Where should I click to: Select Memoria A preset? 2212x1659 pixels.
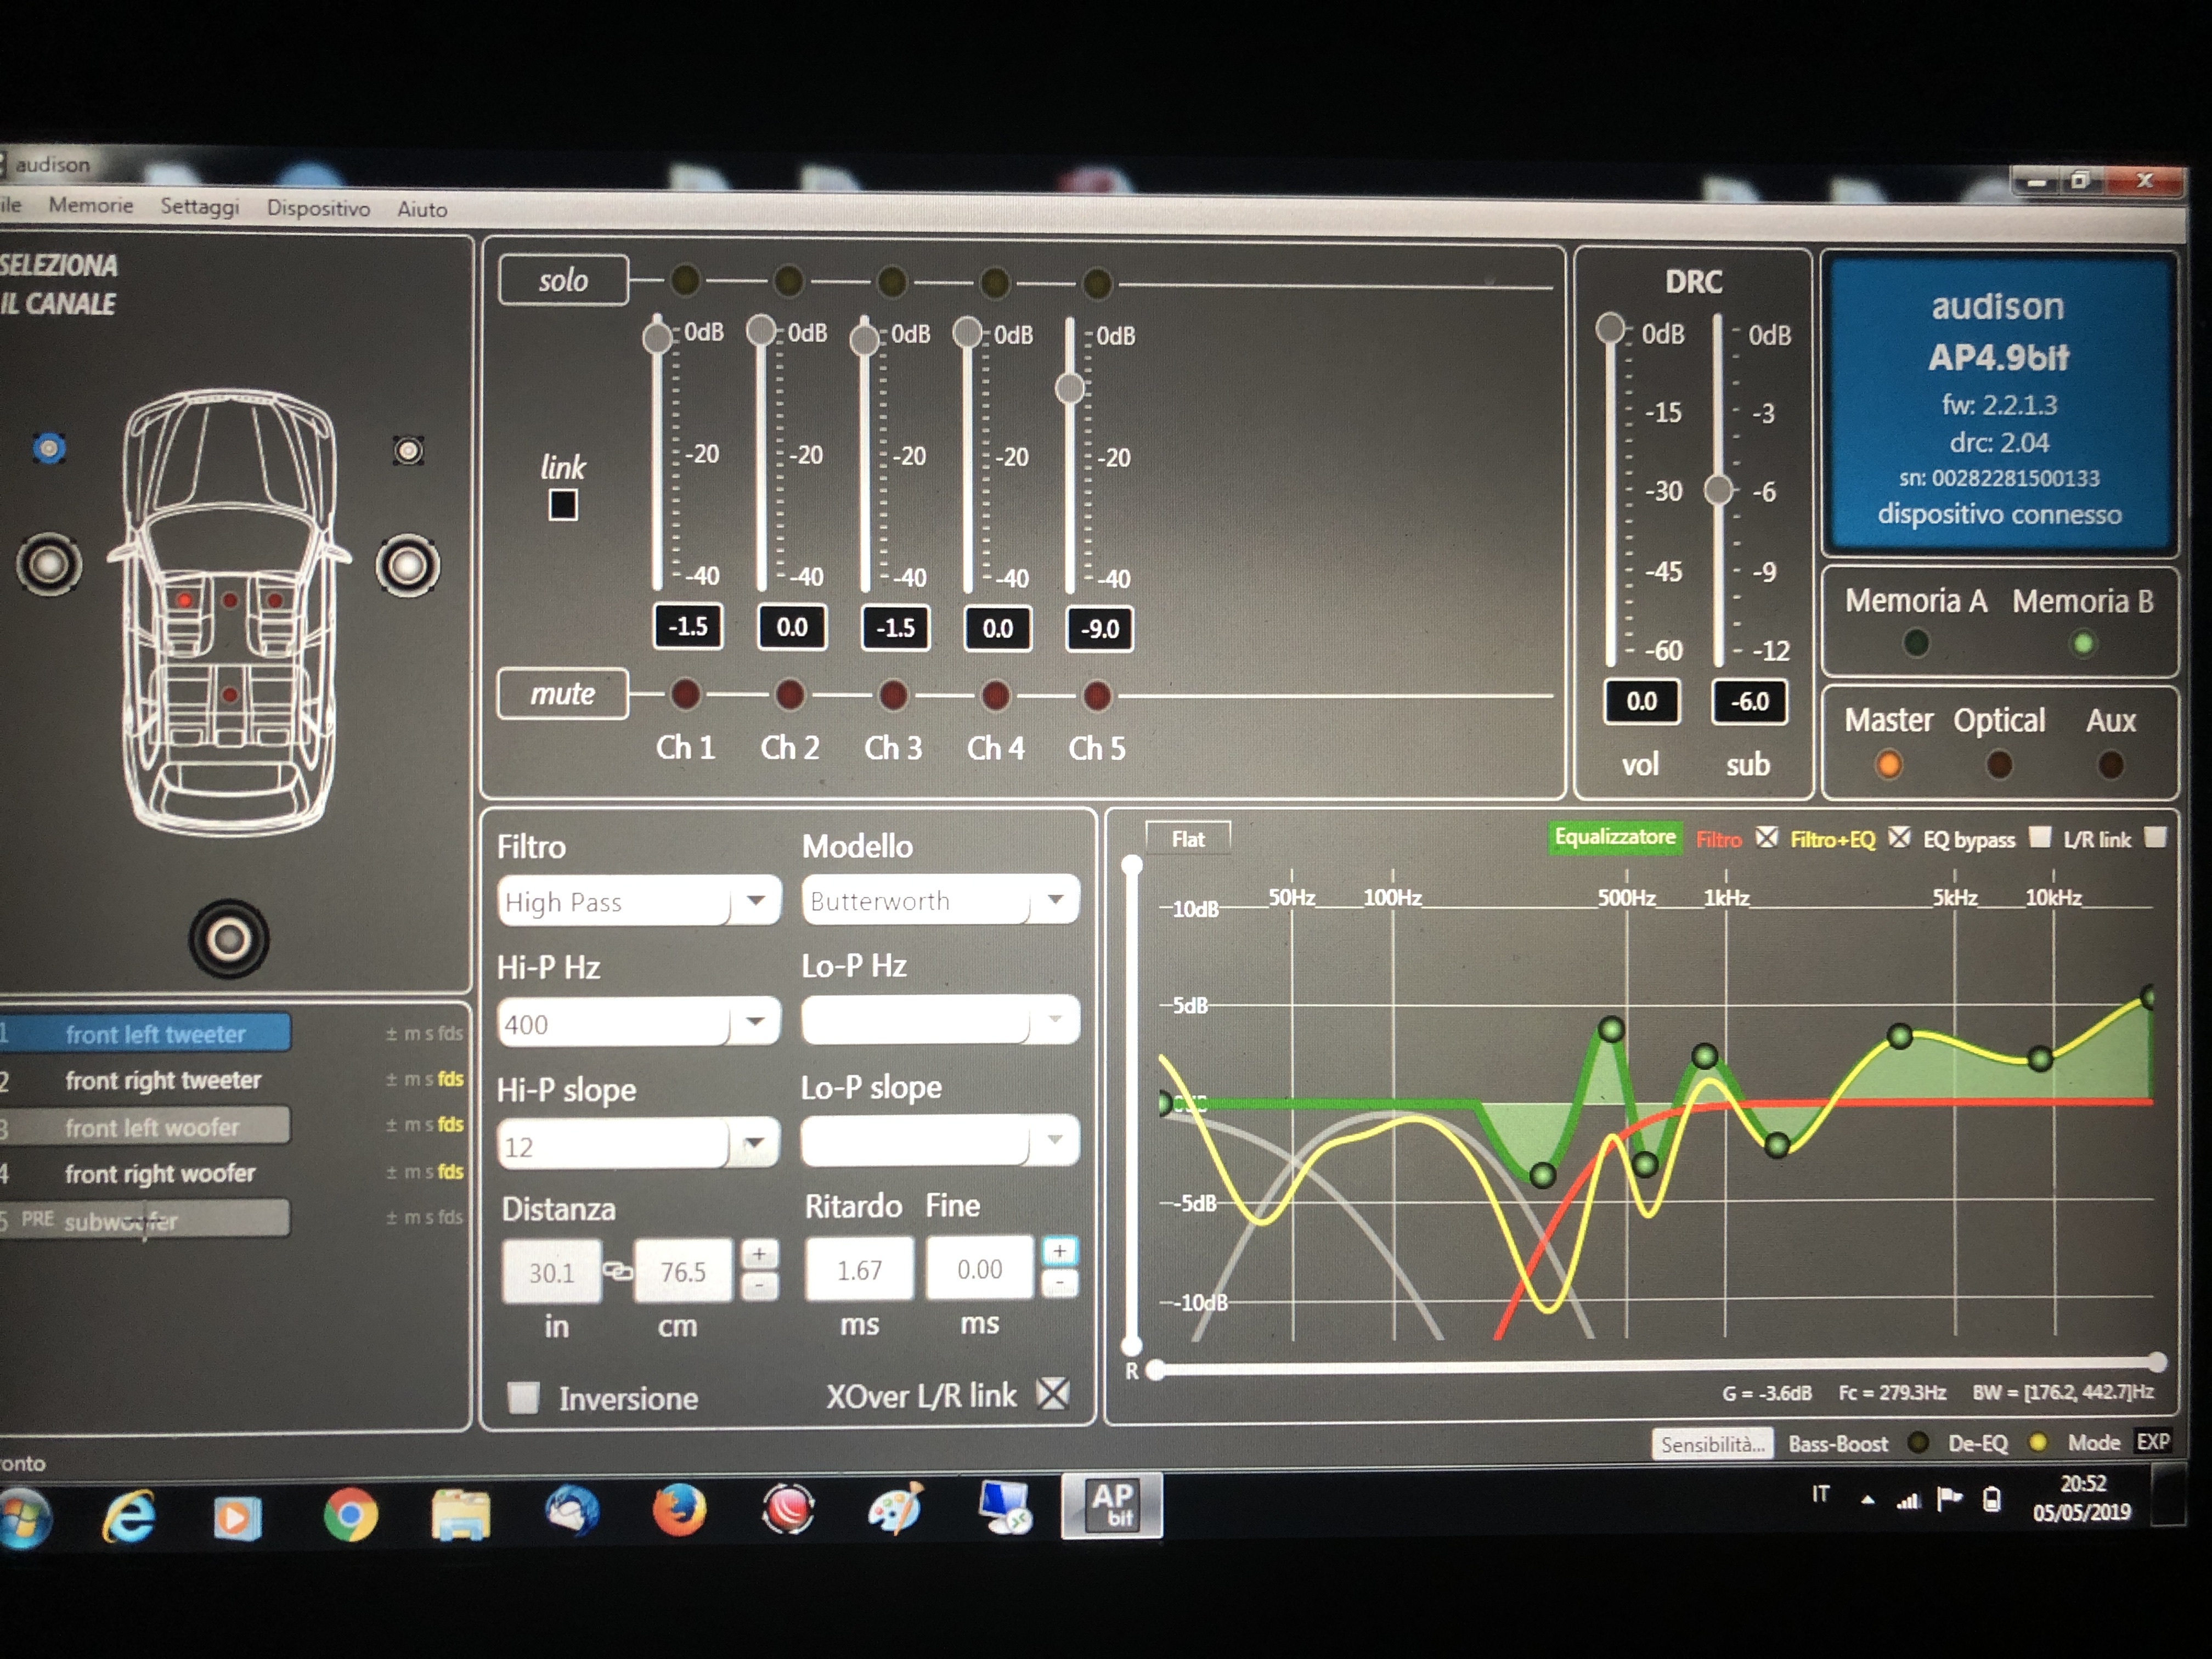(x=1916, y=643)
